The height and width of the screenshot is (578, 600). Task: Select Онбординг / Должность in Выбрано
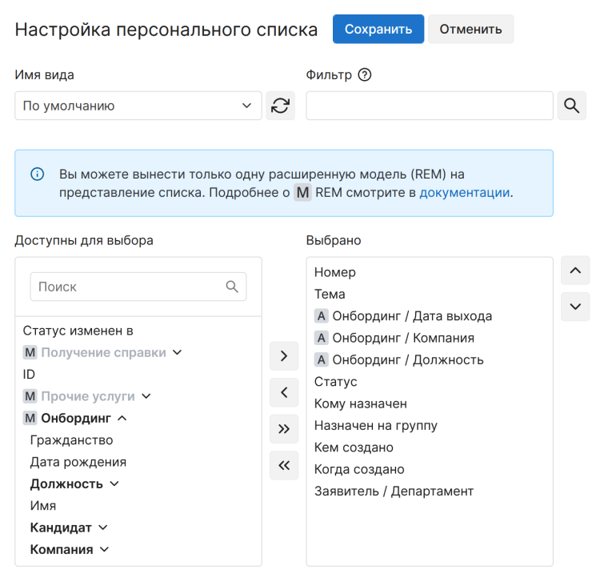click(408, 359)
